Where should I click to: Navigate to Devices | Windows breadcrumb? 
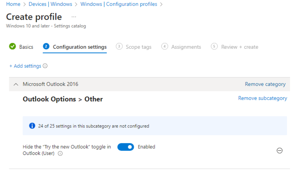point(50,4)
